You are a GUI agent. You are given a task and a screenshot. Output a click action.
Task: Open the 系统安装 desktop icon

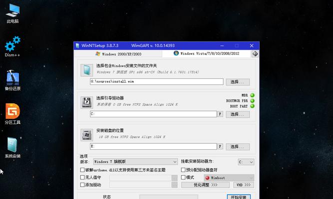click(x=12, y=148)
